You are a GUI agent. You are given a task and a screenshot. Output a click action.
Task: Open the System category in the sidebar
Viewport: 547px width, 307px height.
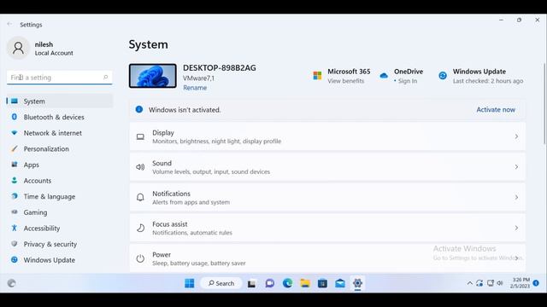click(60, 101)
